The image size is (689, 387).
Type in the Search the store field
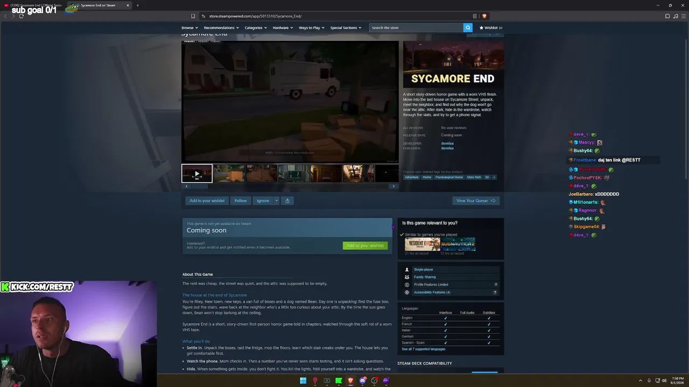416,27
